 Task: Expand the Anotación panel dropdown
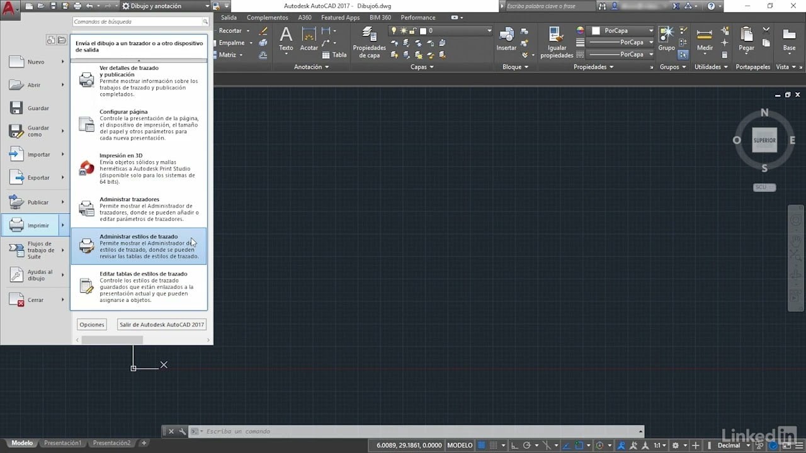point(310,67)
